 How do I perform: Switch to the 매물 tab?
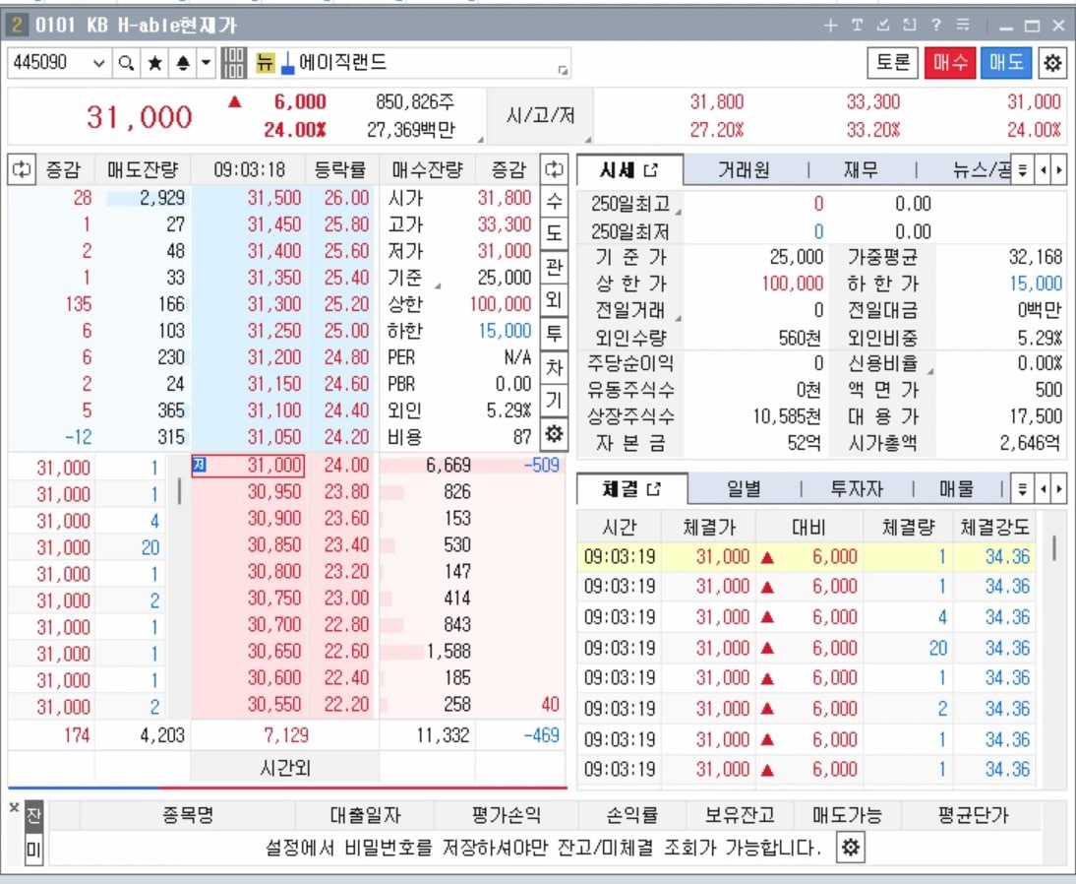pyautogui.click(x=956, y=489)
